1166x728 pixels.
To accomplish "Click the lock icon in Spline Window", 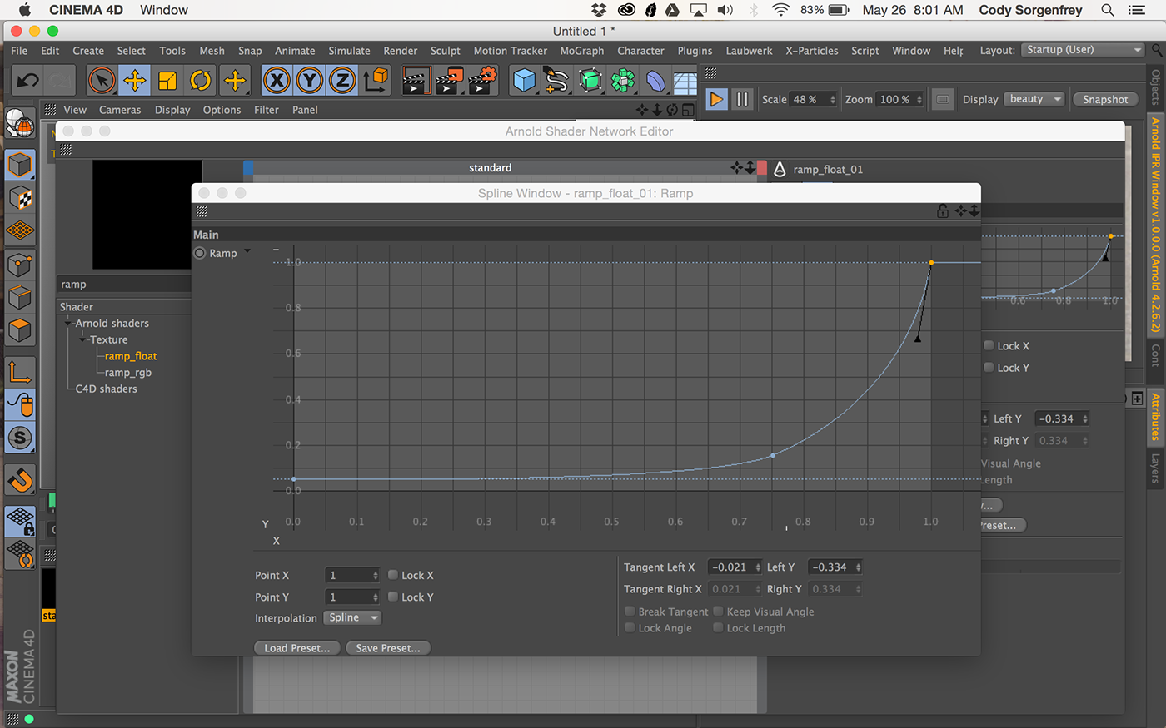I will [x=943, y=211].
